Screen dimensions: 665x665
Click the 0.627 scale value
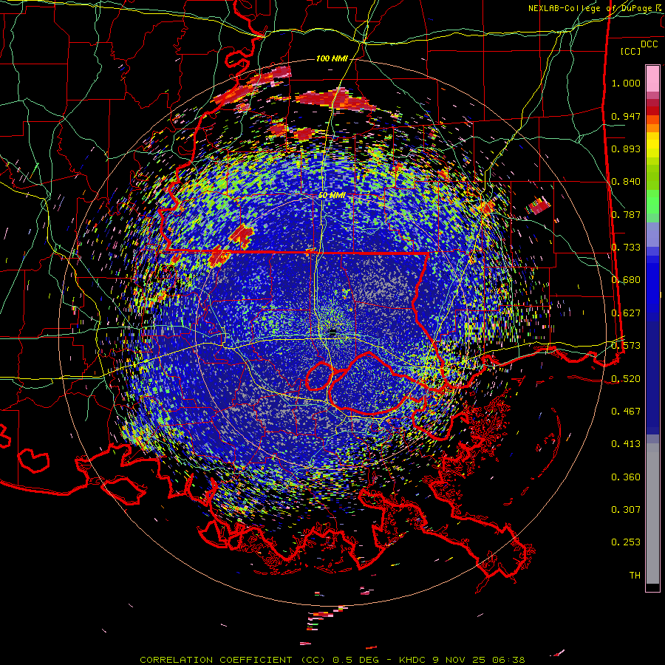[626, 313]
